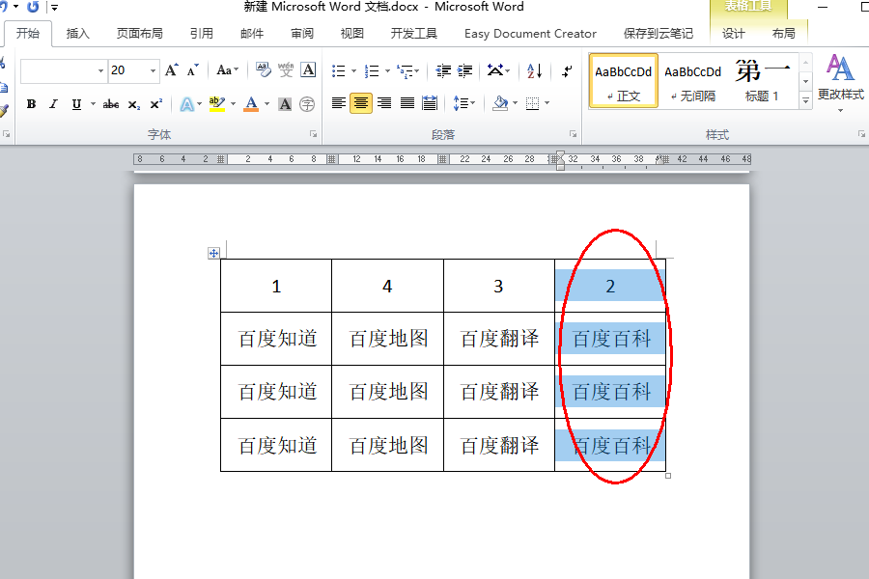Open the font name dropdown
The width and height of the screenshot is (869, 579).
(x=100, y=70)
